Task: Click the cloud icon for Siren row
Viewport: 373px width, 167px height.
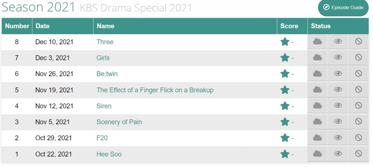Action: tap(318, 106)
